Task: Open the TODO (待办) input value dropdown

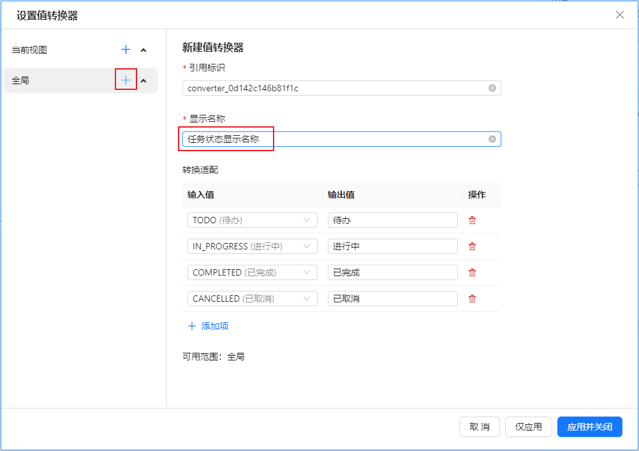Action: [x=252, y=220]
